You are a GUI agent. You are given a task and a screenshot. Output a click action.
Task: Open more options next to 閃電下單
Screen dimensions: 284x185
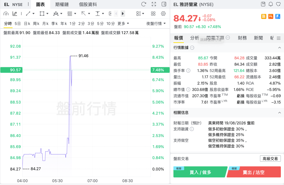pos(228,38)
